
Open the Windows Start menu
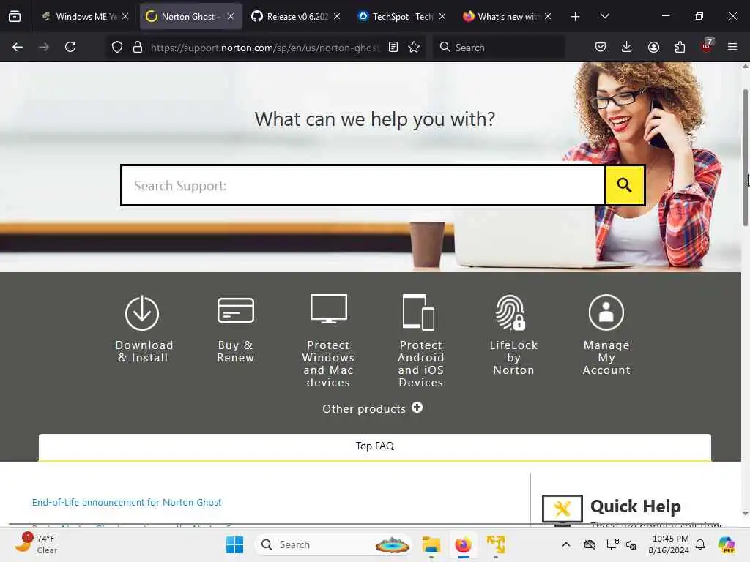point(234,544)
